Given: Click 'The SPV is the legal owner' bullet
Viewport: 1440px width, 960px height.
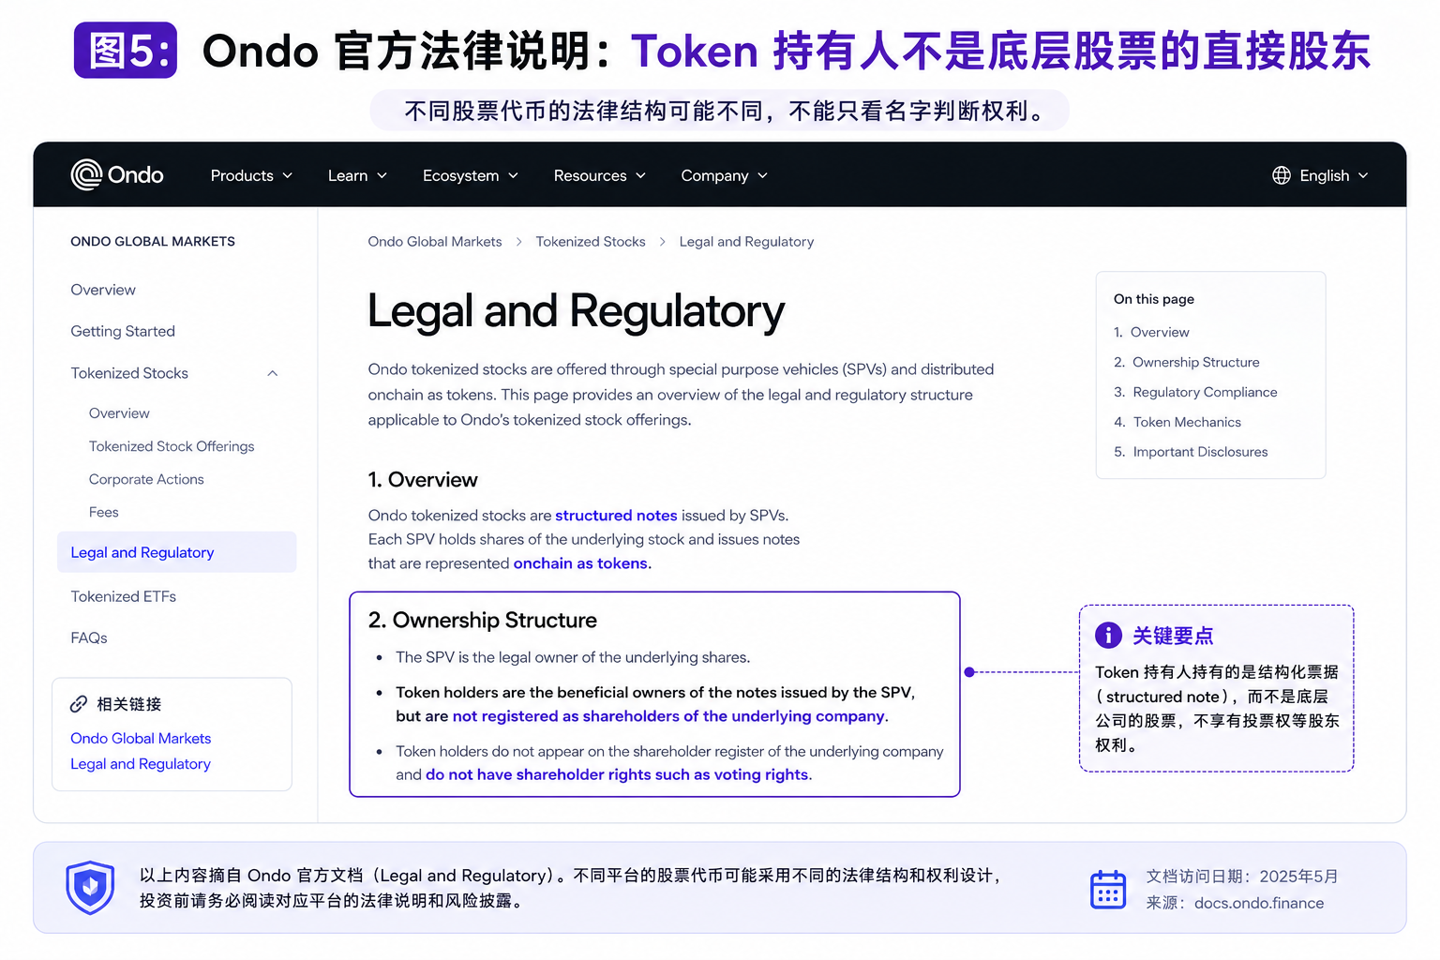Looking at the screenshot, I should click(x=573, y=657).
